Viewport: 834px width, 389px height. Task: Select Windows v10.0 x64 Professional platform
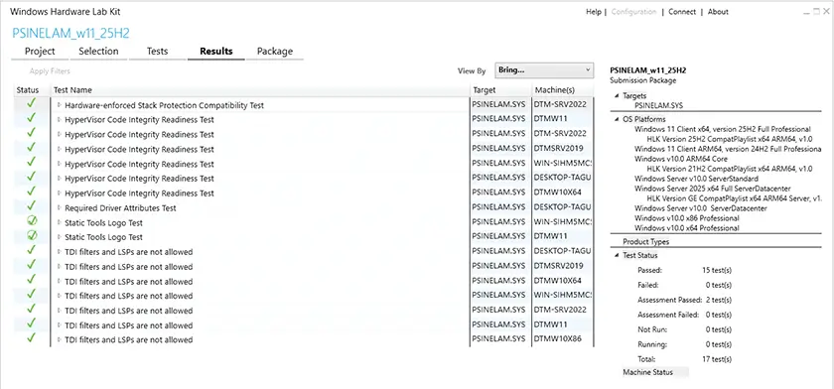(x=687, y=228)
